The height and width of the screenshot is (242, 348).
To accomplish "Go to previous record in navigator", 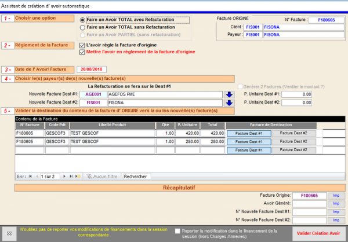I will click(x=38, y=175).
